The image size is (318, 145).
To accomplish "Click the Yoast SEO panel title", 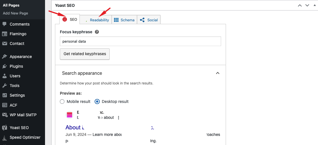I will coord(65,5).
